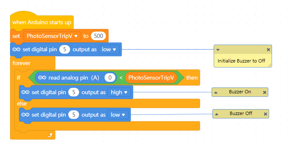282x150 pixels.
Task: Open the low dropdown in else branch
Action: tap(118, 115)
